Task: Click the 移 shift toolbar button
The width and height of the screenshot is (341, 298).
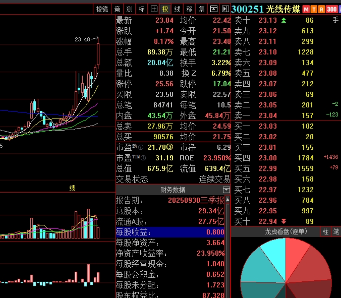Action: click(190, 9)
